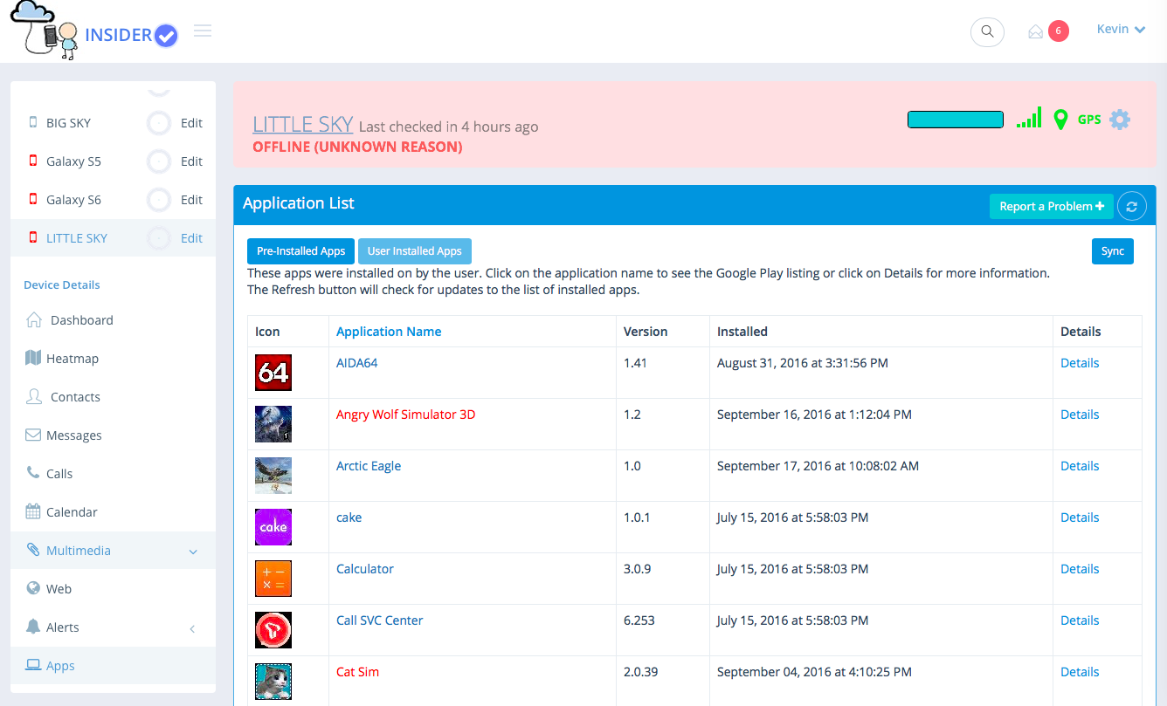Toggle the circle next to Galaxy S6
1167x706 pixels.
[159, 200]
